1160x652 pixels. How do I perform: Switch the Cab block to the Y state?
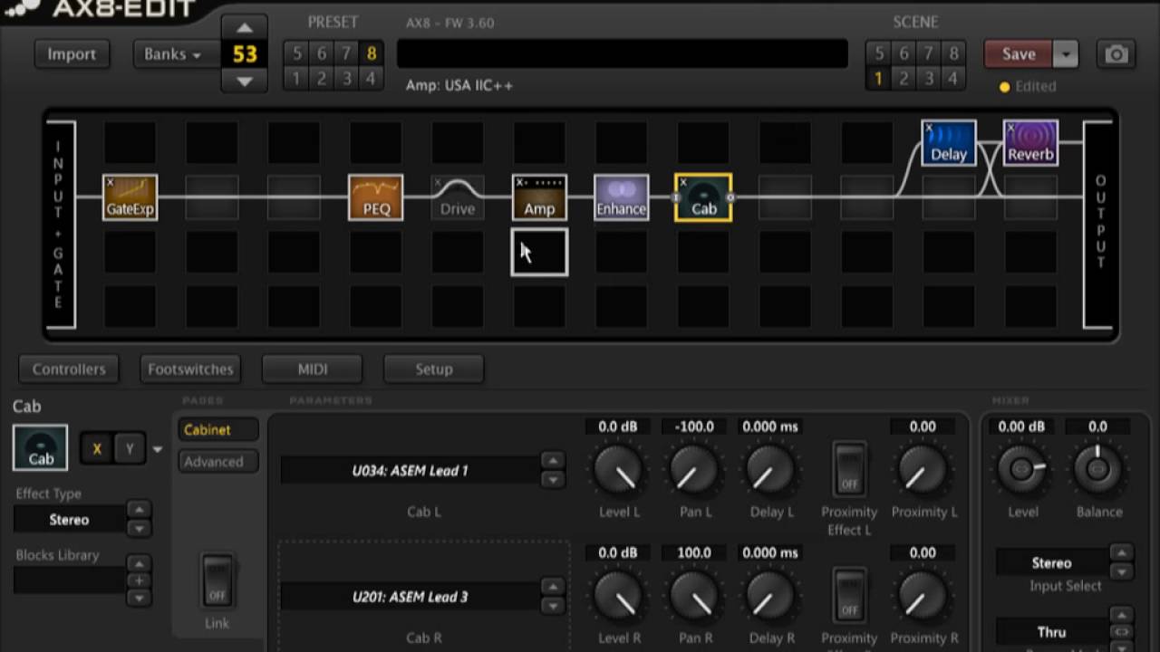(x=130, y=448)
